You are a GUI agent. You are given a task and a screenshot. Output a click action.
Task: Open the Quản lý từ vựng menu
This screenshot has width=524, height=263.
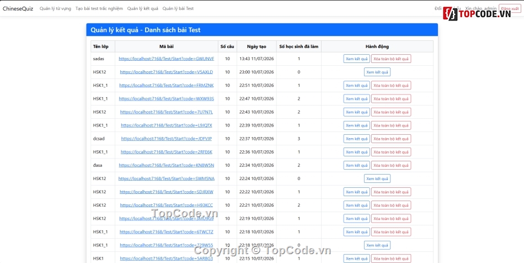click(55, 8)
